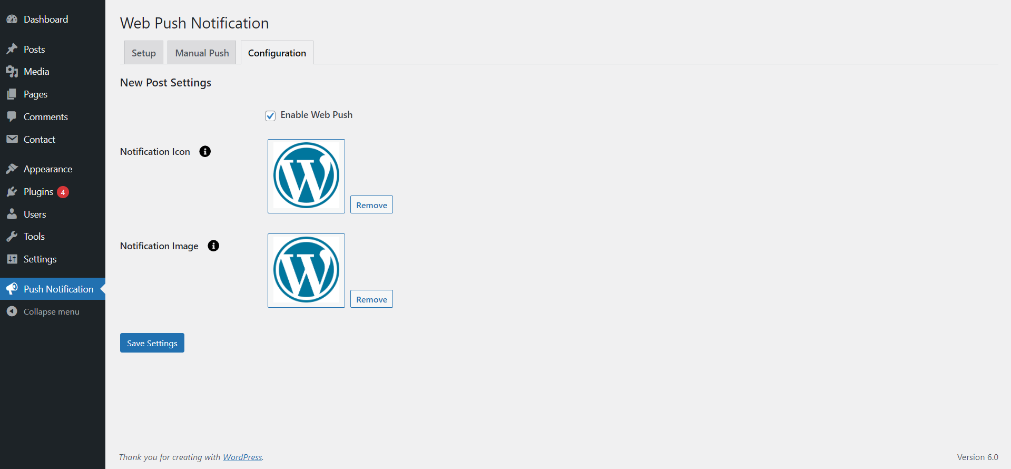Remove the Notification Icon image
Viewport: 1011px width, 469px height.
pyautogui.click(x=371, y=204)
